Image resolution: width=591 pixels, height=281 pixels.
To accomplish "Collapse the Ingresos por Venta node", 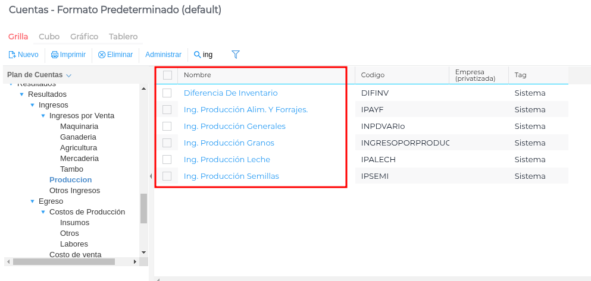I will tap(43, 116).
